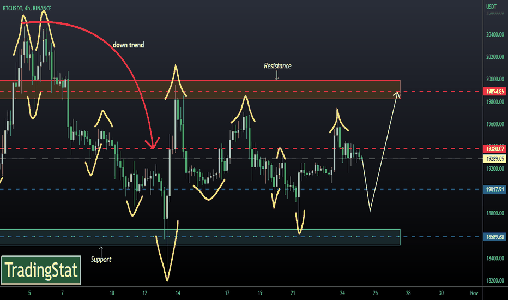Screen dimensions: 508x300
Task: Select the 'Resistance' label text
Action: click(x=277, y=66)
